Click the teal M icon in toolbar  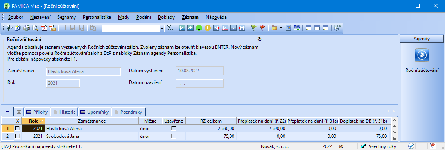point(182,28)
